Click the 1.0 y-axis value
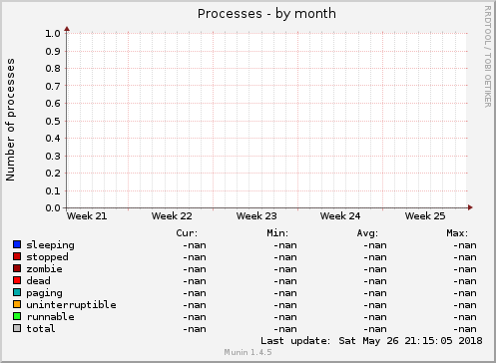 (53, 33)
